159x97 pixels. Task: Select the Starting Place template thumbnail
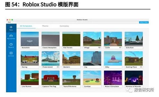click(134, 58)
